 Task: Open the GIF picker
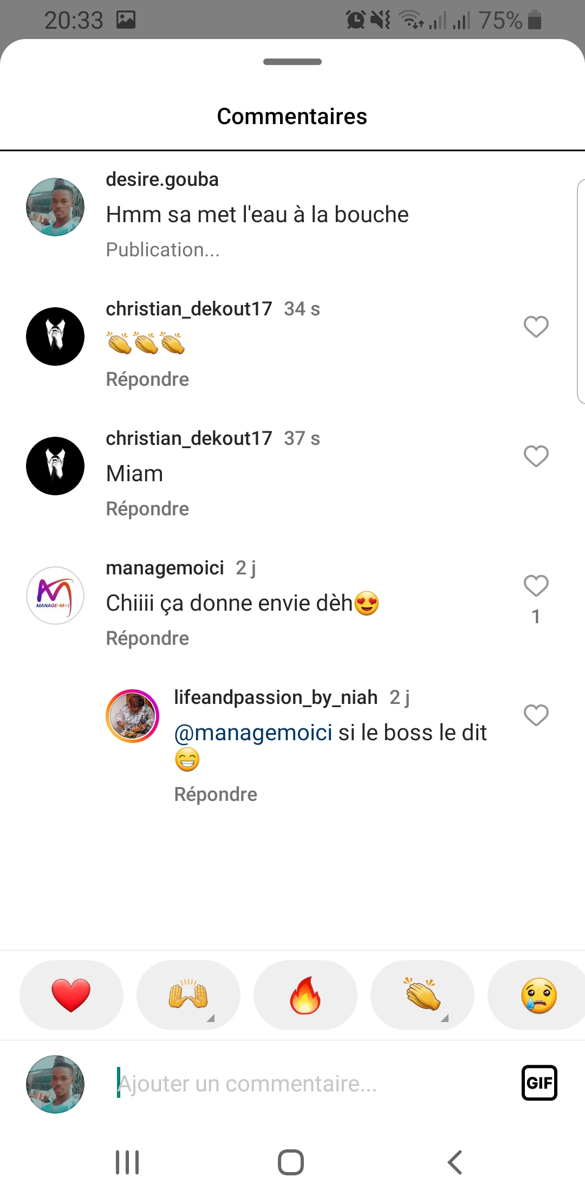(539, 1083)
